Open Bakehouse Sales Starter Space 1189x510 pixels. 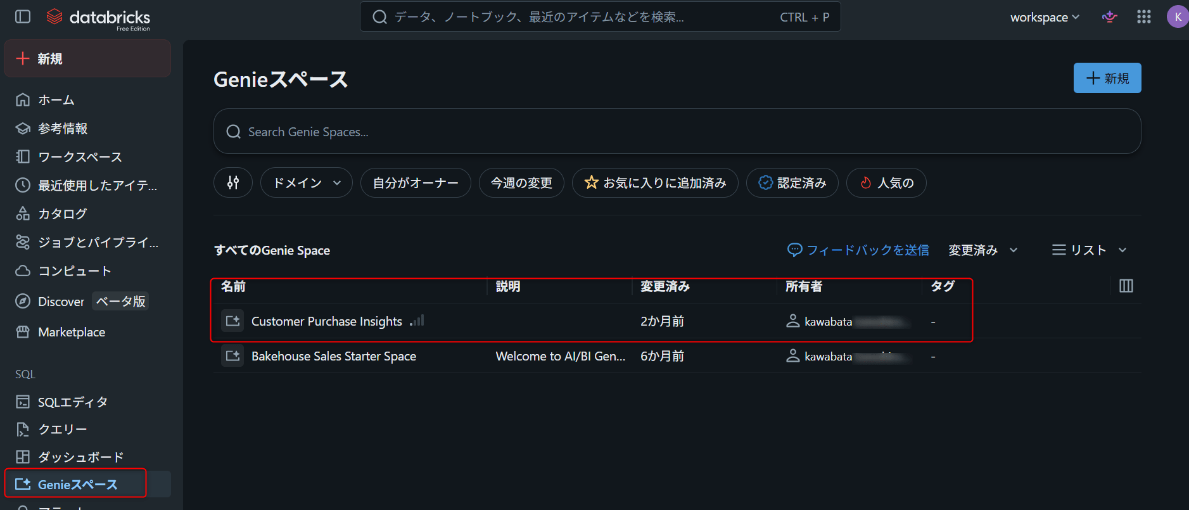click(x=334, y=356)
